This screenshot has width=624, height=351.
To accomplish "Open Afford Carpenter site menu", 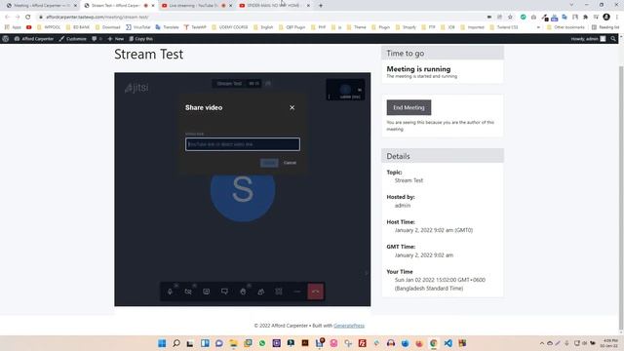I will pyautogui.click(x=34, y=39).
